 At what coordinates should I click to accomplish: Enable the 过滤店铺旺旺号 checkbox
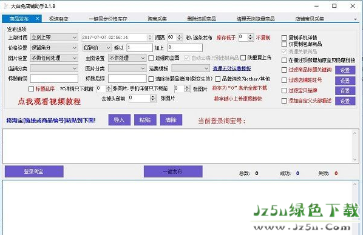pos(284,80)
